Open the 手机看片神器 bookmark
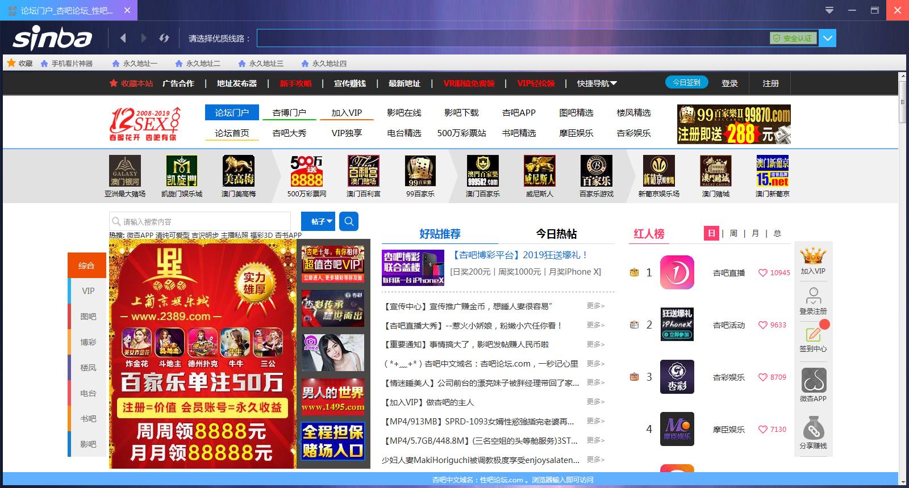 (x=66, y=64)
